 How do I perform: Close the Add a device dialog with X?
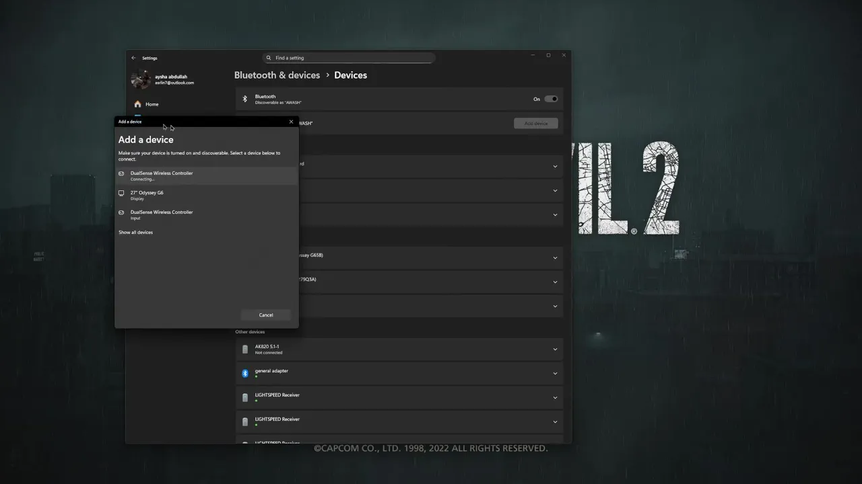pyautogui.click(x=291, y=122)
